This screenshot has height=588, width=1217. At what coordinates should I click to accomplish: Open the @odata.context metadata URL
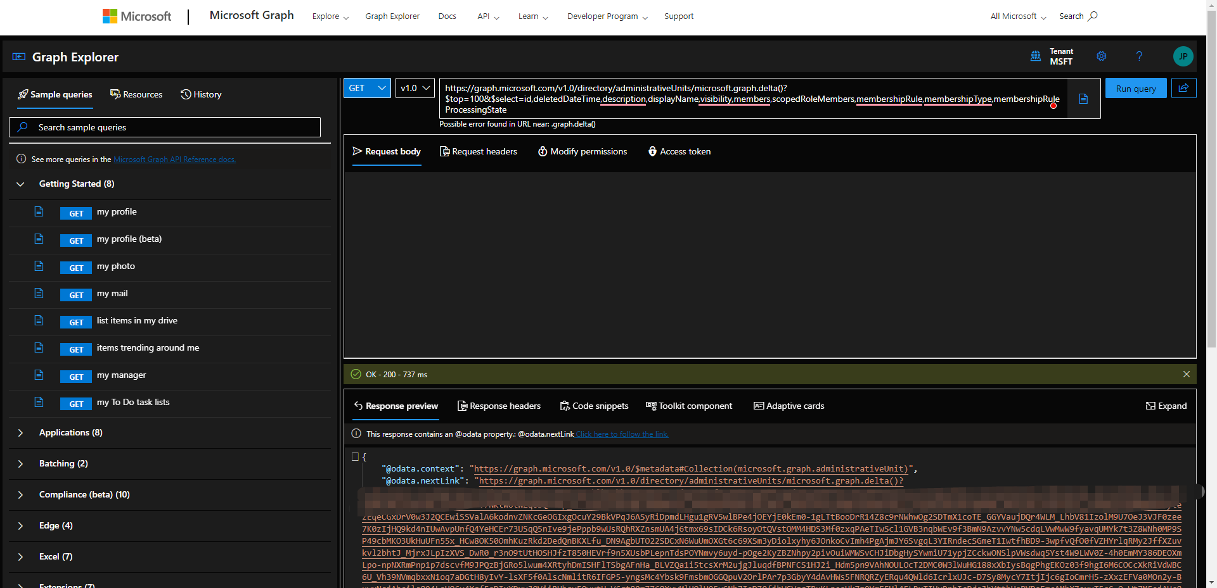[x=691, y=468]
